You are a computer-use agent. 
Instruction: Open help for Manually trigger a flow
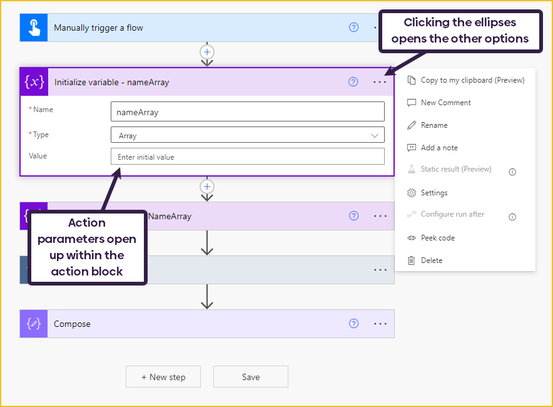[353, 27]
